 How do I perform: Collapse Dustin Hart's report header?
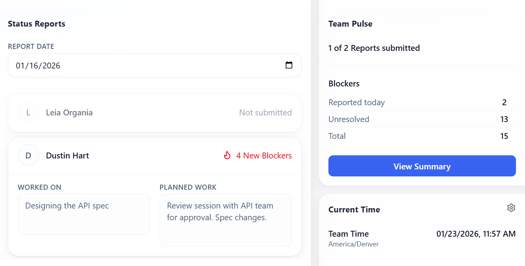[155, 156]
